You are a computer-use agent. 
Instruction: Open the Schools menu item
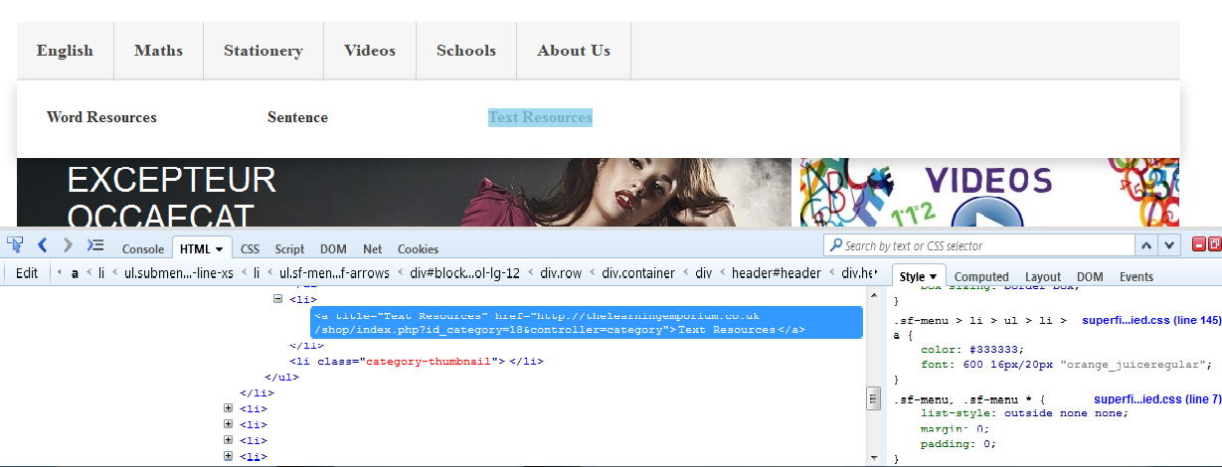tap(466, 51)
